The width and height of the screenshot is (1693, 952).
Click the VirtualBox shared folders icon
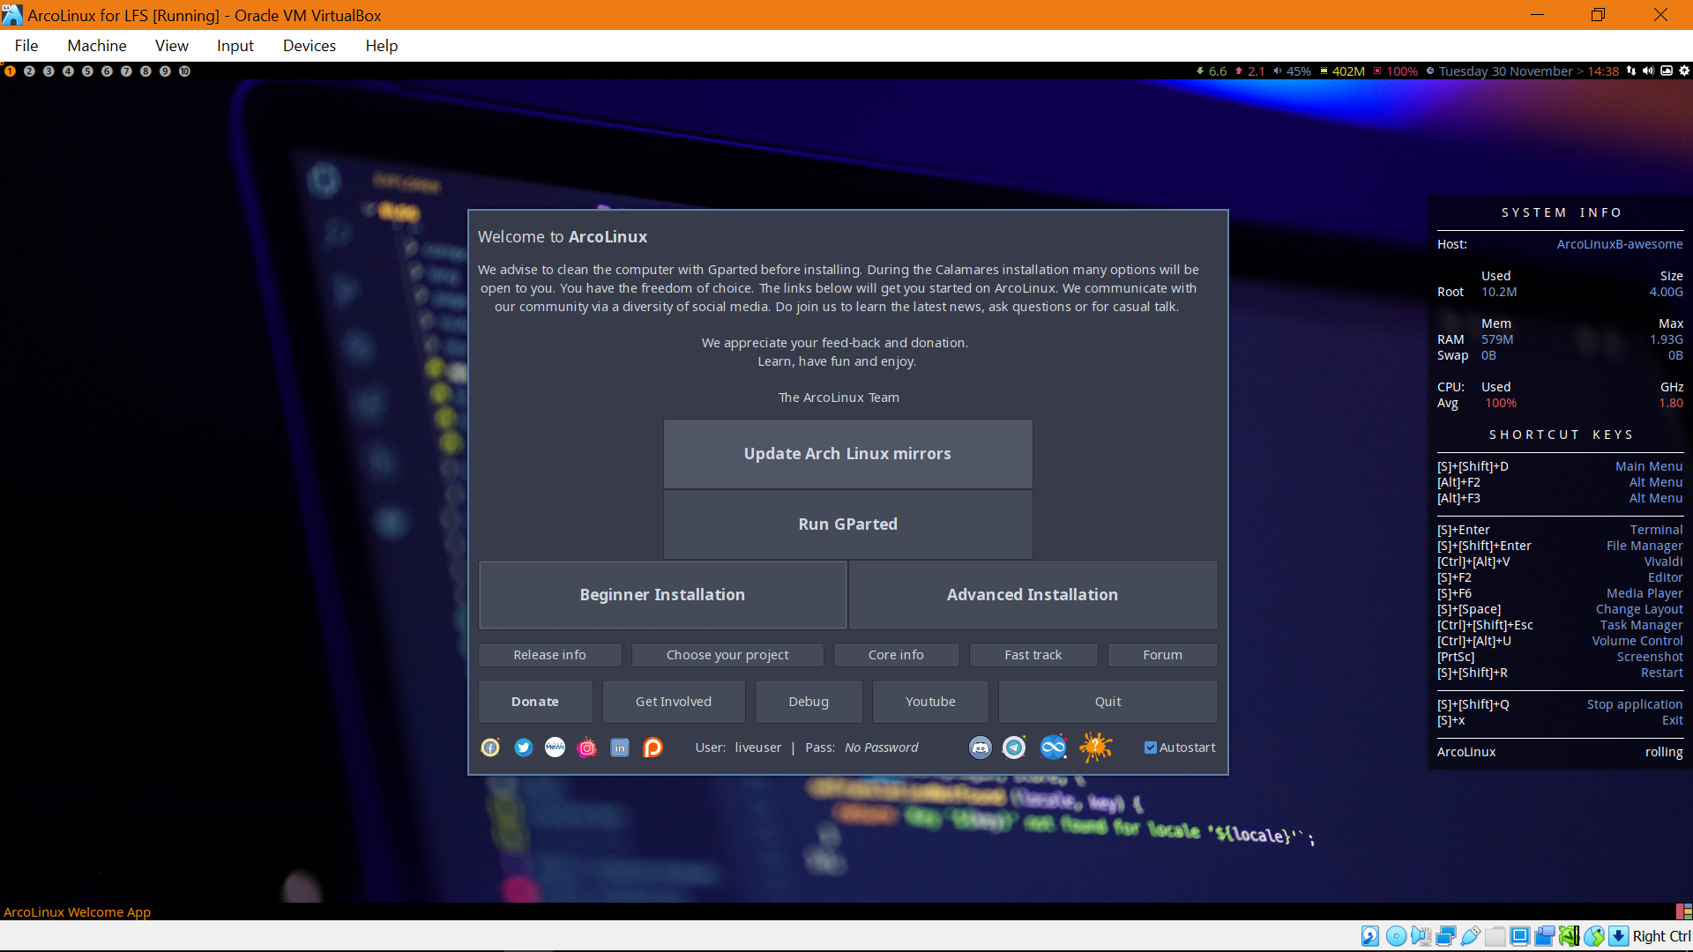click(x=1495, y=936)
